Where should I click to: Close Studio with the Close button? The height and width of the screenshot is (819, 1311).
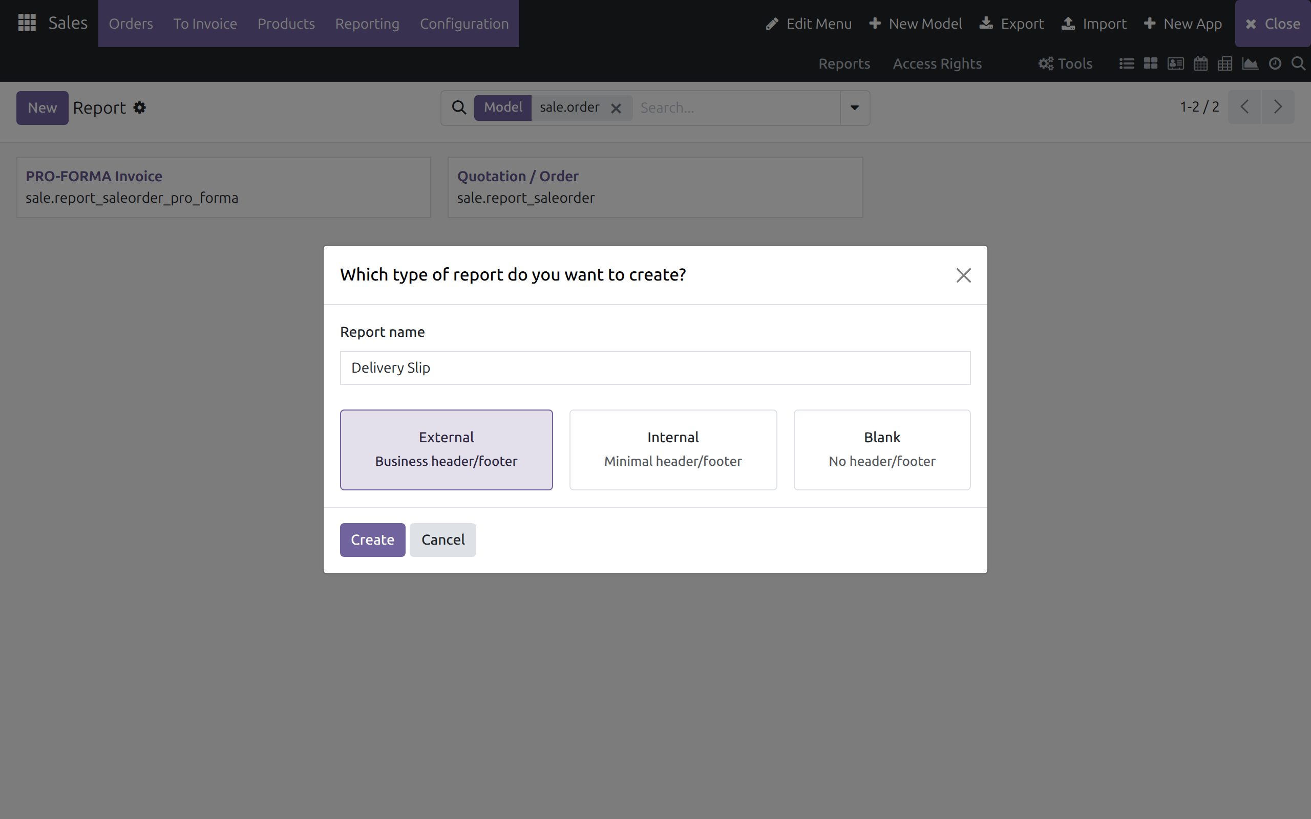tap(1273, 24)
